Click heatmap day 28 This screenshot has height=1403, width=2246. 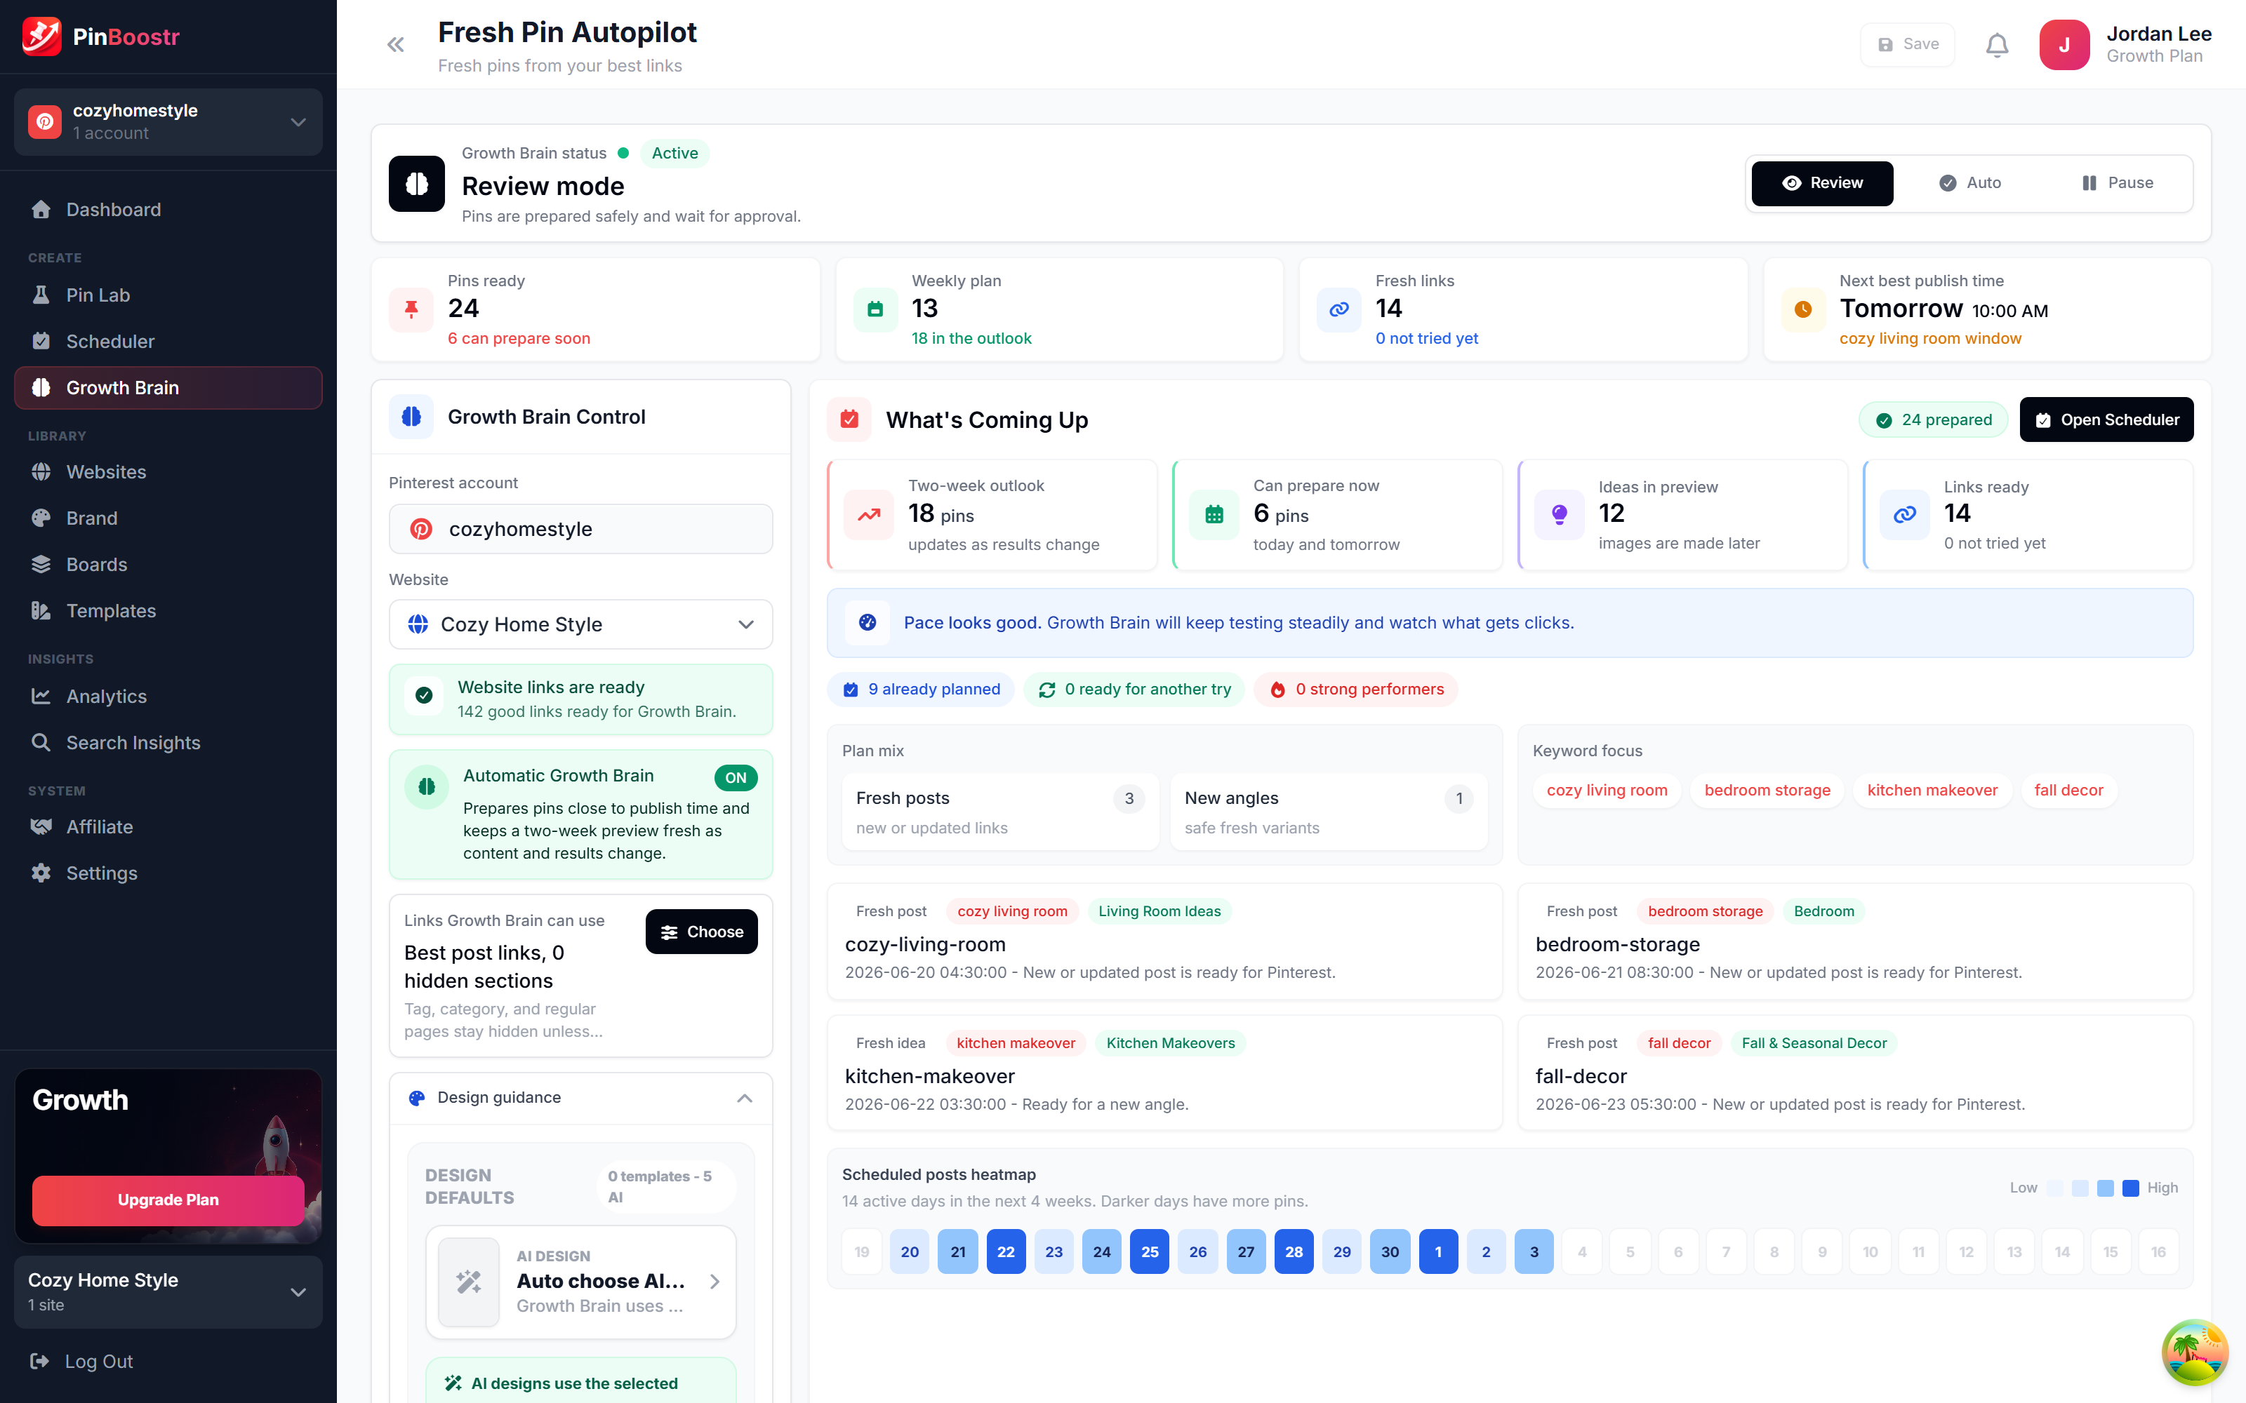pos(1294,1251)
